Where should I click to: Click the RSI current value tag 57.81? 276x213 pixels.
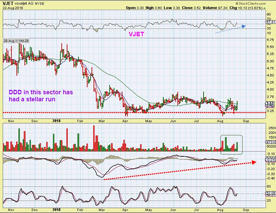click(x=271, y=22)
